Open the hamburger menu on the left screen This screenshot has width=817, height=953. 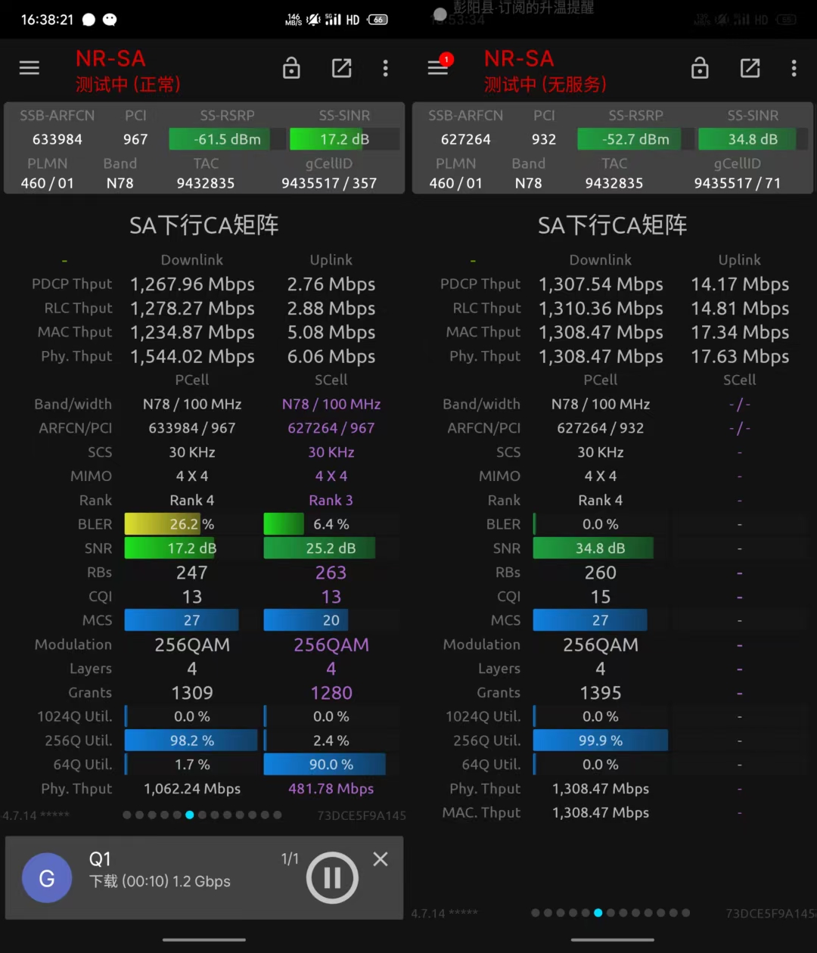[x=30, y=68]
